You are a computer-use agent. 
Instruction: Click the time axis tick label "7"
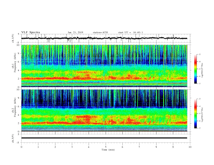click(139, 147)
